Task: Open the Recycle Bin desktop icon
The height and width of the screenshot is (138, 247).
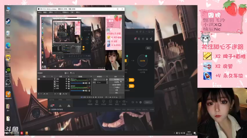Action: coord(8,34)
